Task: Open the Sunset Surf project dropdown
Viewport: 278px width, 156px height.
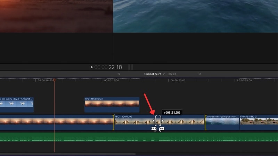Action: pyautogui.click(x=154, y=74)
